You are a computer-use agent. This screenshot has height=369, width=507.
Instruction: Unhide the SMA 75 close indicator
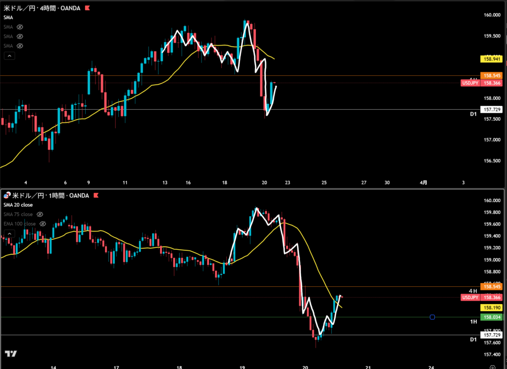[40, 214]
